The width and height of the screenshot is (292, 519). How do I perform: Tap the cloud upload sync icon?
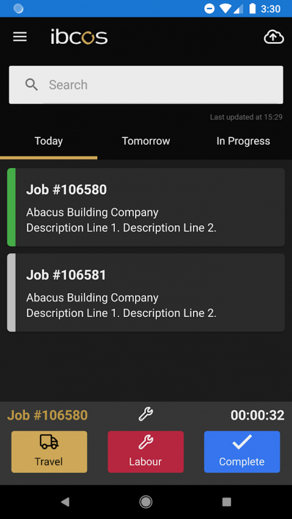click(x=274, y=37)
